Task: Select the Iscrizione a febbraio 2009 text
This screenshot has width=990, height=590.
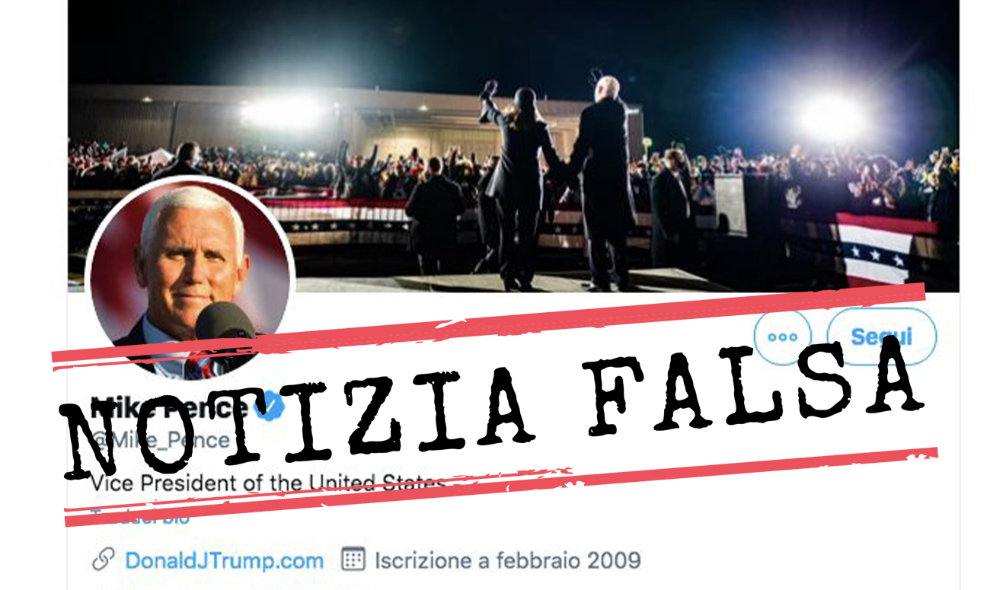Action: pyautogui.click(x=507, y=561)
